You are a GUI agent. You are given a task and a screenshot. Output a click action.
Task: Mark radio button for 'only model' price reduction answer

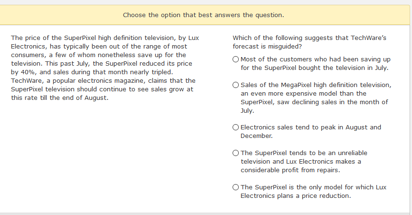(236, 187)
